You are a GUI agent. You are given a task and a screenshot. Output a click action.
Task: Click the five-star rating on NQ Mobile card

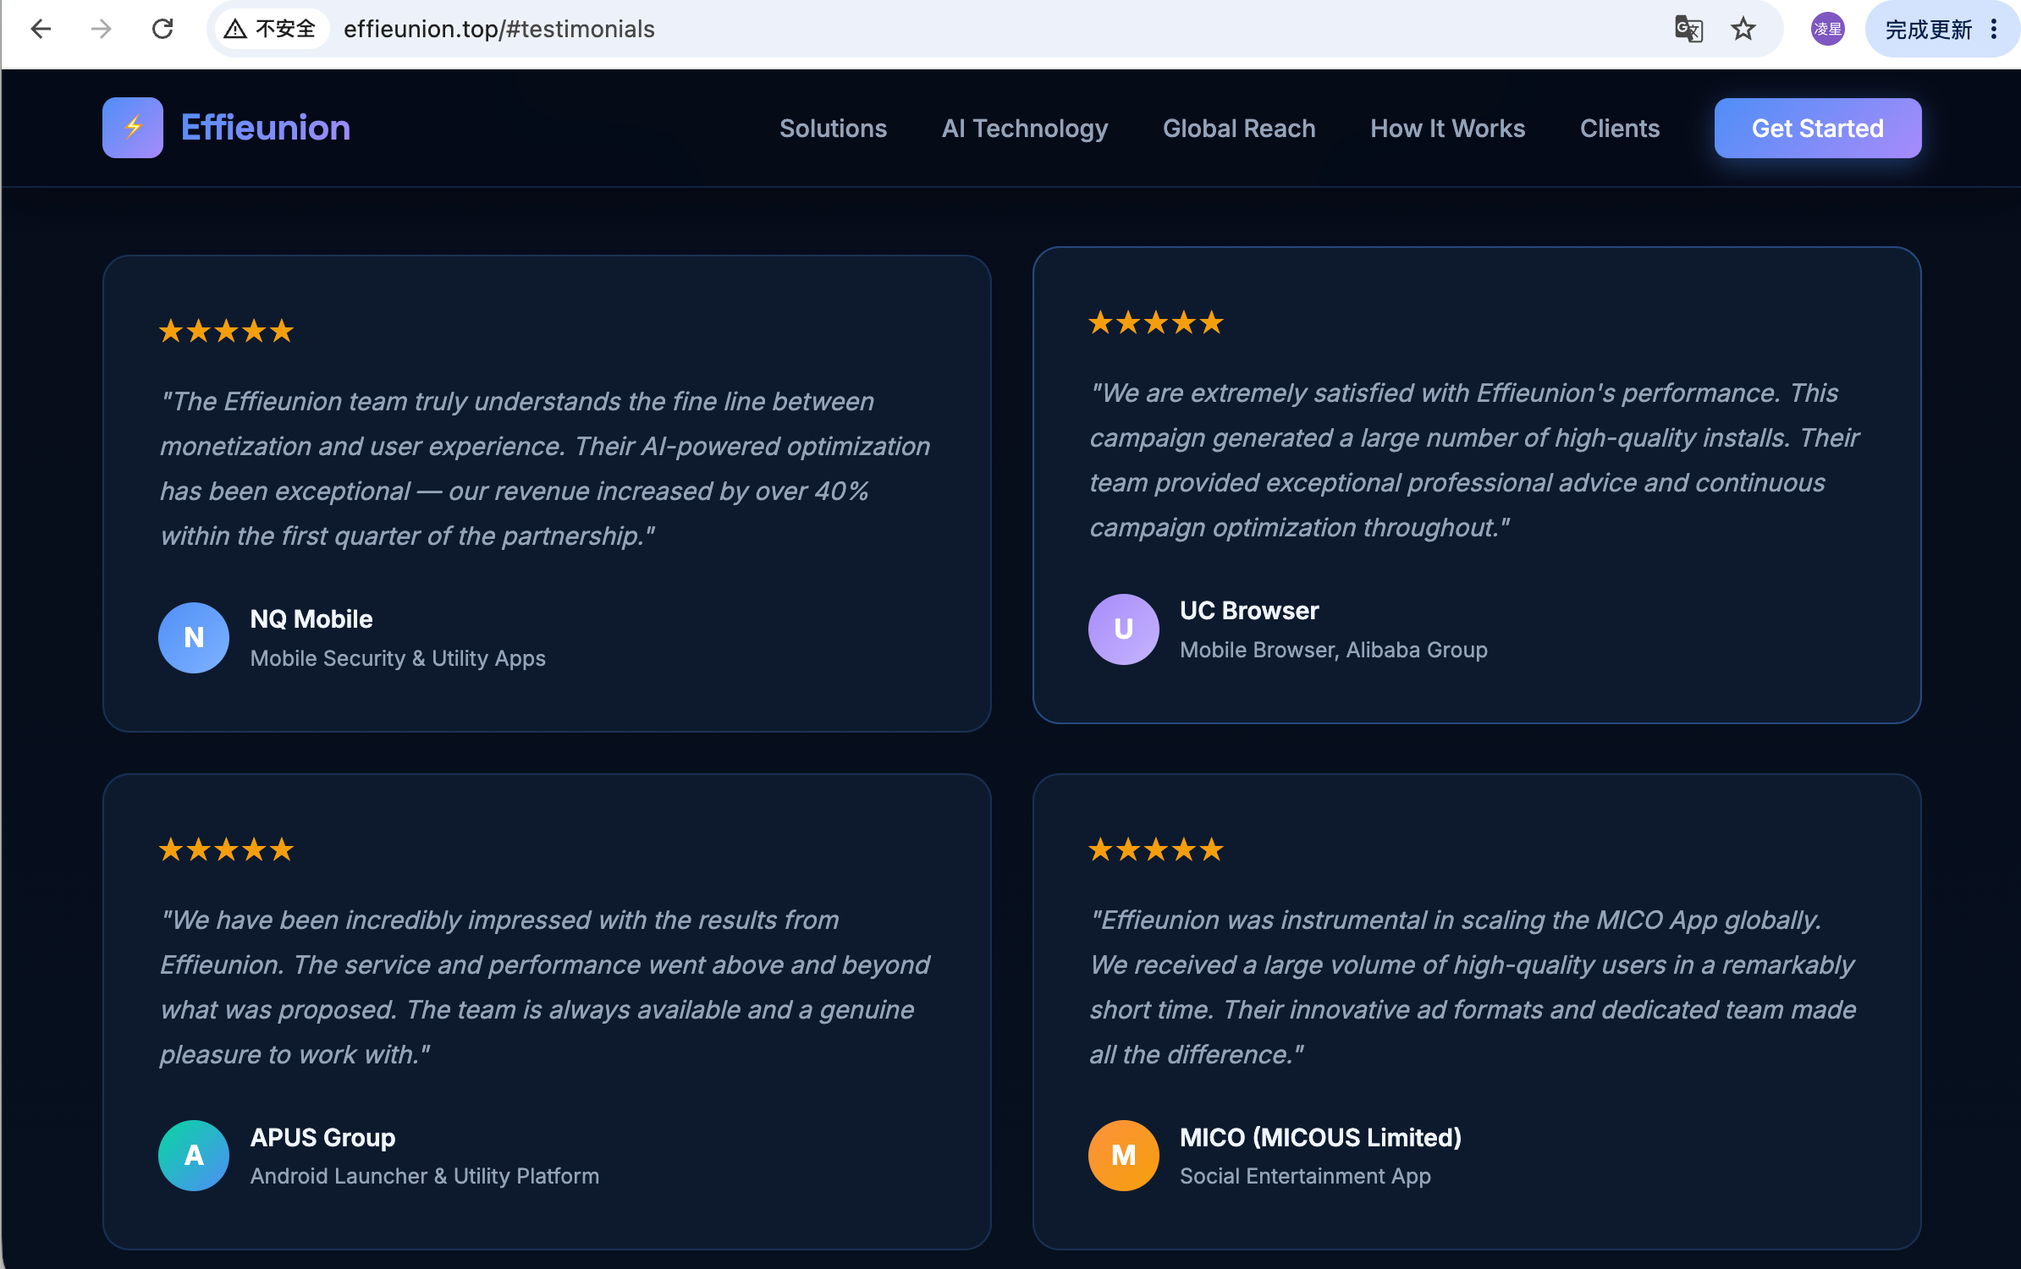(x=226, y=331)
